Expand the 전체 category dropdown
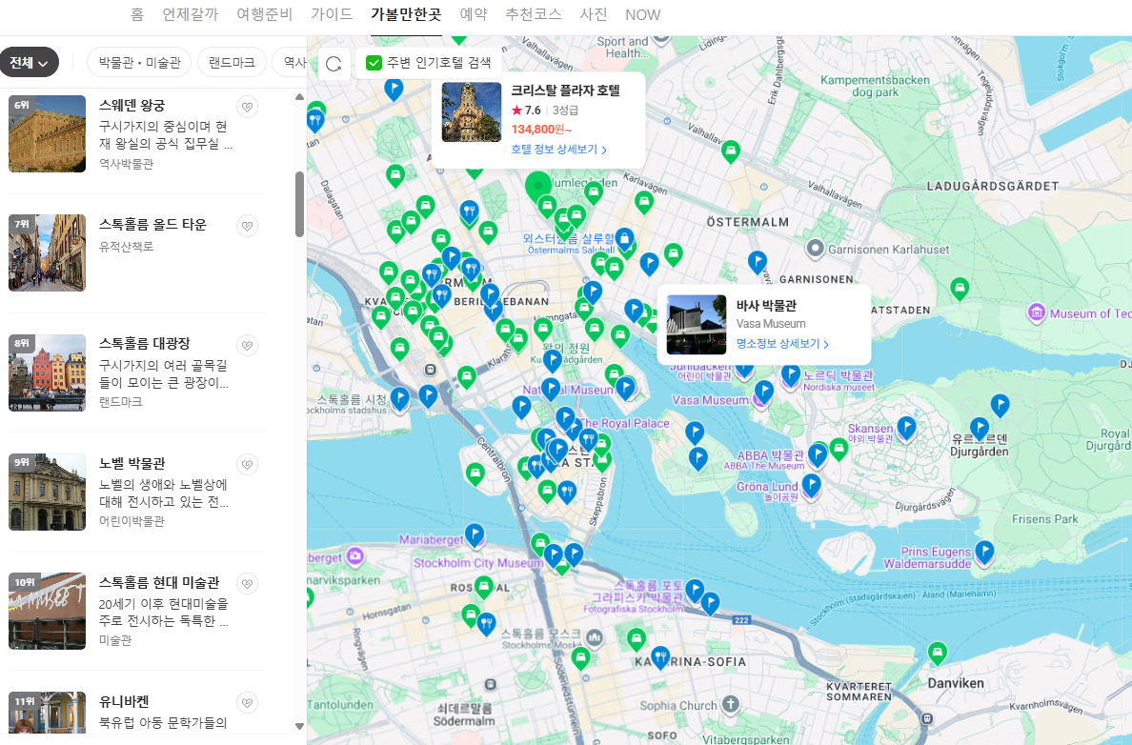Viewport: 1132px width, 745px height. [x=29, y=63]
